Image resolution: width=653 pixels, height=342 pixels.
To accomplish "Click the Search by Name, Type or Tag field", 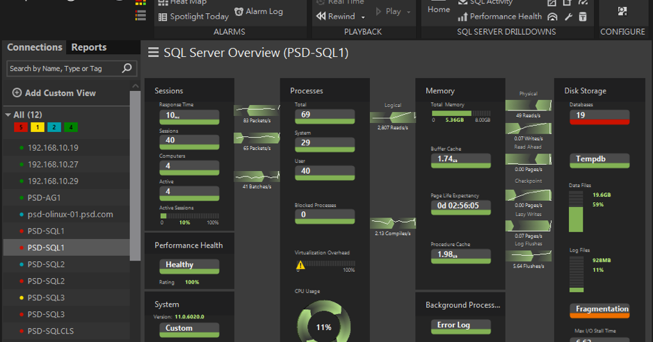I will tap(72, 68).
